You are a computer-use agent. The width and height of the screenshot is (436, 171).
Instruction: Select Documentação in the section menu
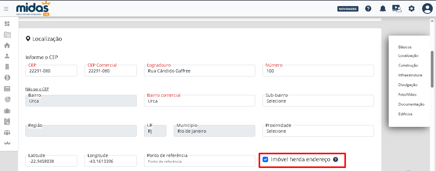tap(411, 104)
